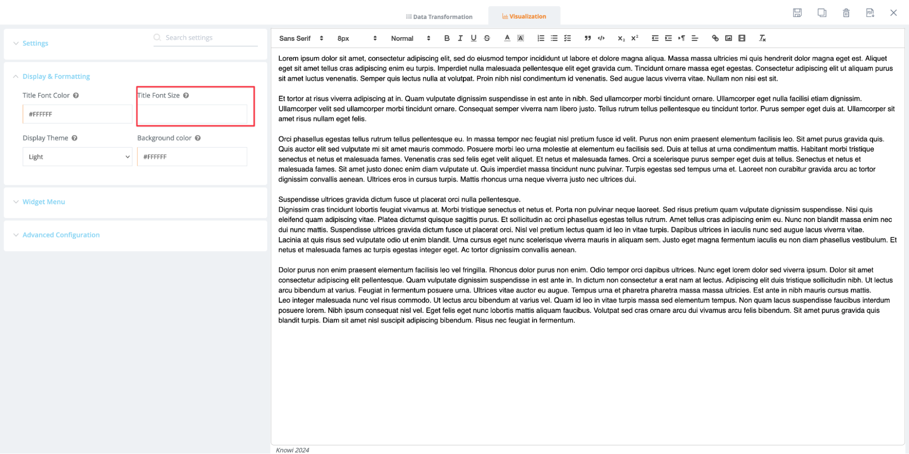This screenshot has height=454, width=909.
Task: Click the text color picker icon
Action: point(507,38)
